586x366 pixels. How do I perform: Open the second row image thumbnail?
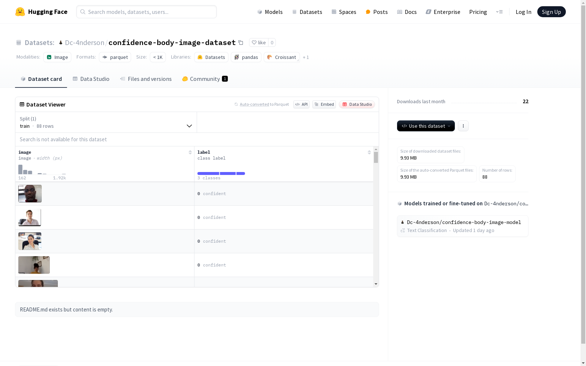point(30,217)
